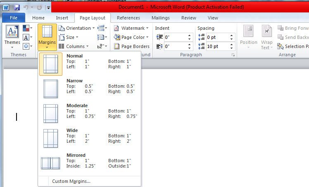
Task: Select the Moderate margins preset
Action: click(90, 114)
